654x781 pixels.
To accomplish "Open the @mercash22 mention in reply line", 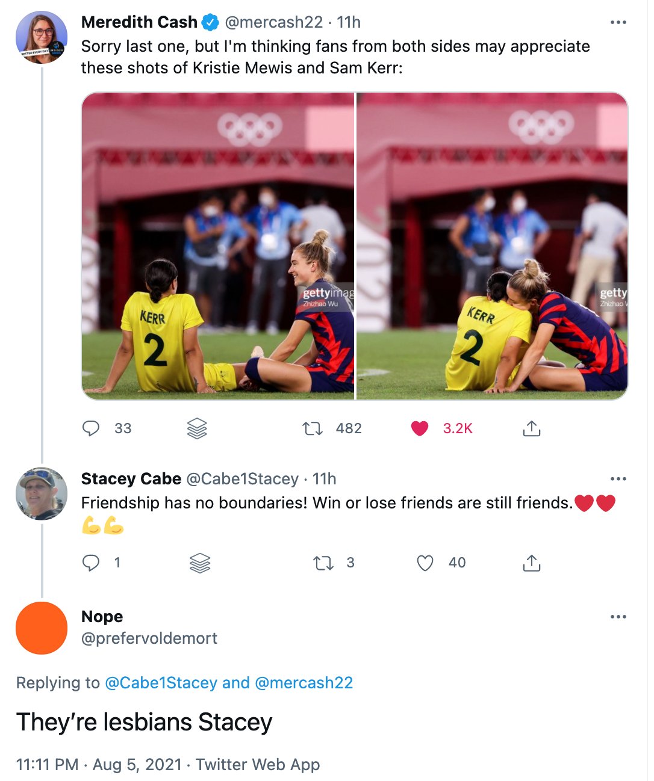I will tap(304, 683).
